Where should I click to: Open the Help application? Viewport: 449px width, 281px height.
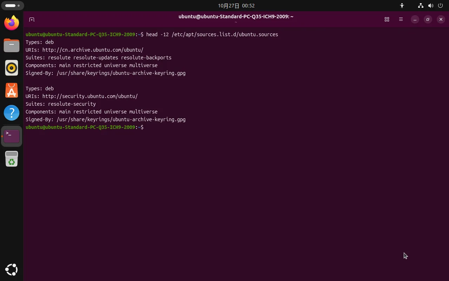click(x=12, y=113)
